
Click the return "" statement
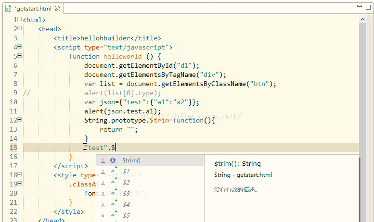[x=118, y=130]
